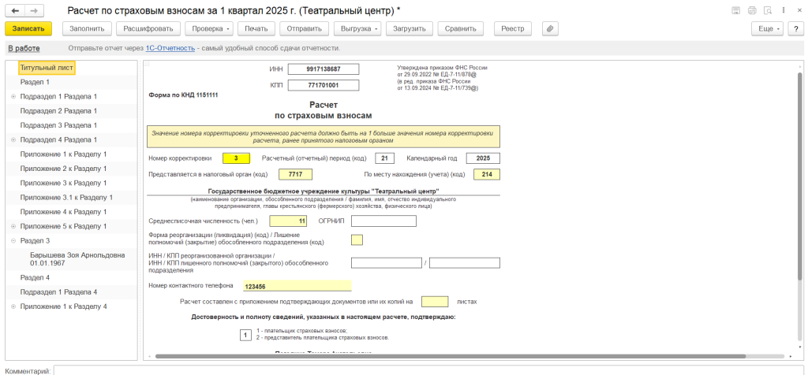Click the paperclip attachments icon
The height and width of the screenshot is (375, 808).
point(550,28)
